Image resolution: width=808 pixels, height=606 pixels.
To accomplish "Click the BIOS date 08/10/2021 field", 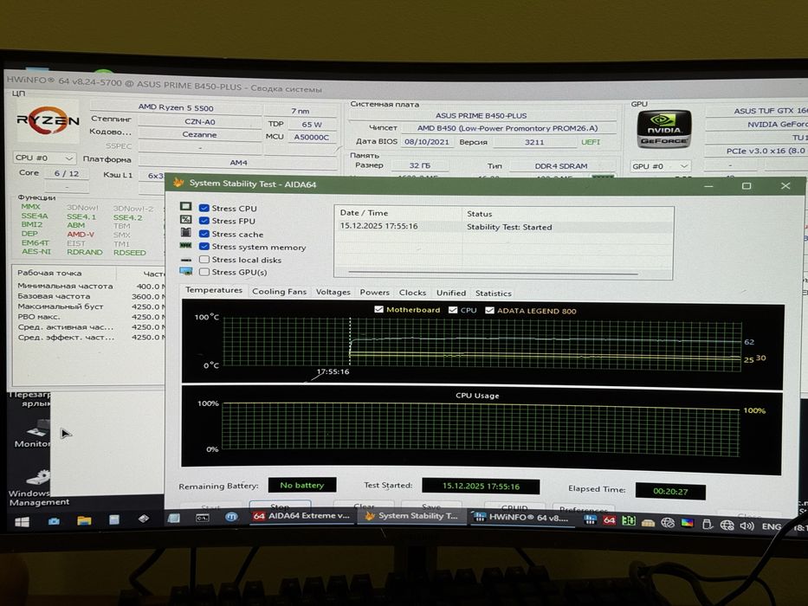I will [x=427, y=141].
